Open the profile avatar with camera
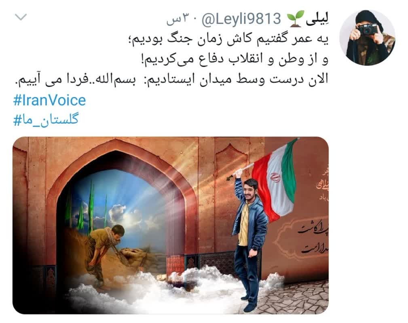 [367, 38]
